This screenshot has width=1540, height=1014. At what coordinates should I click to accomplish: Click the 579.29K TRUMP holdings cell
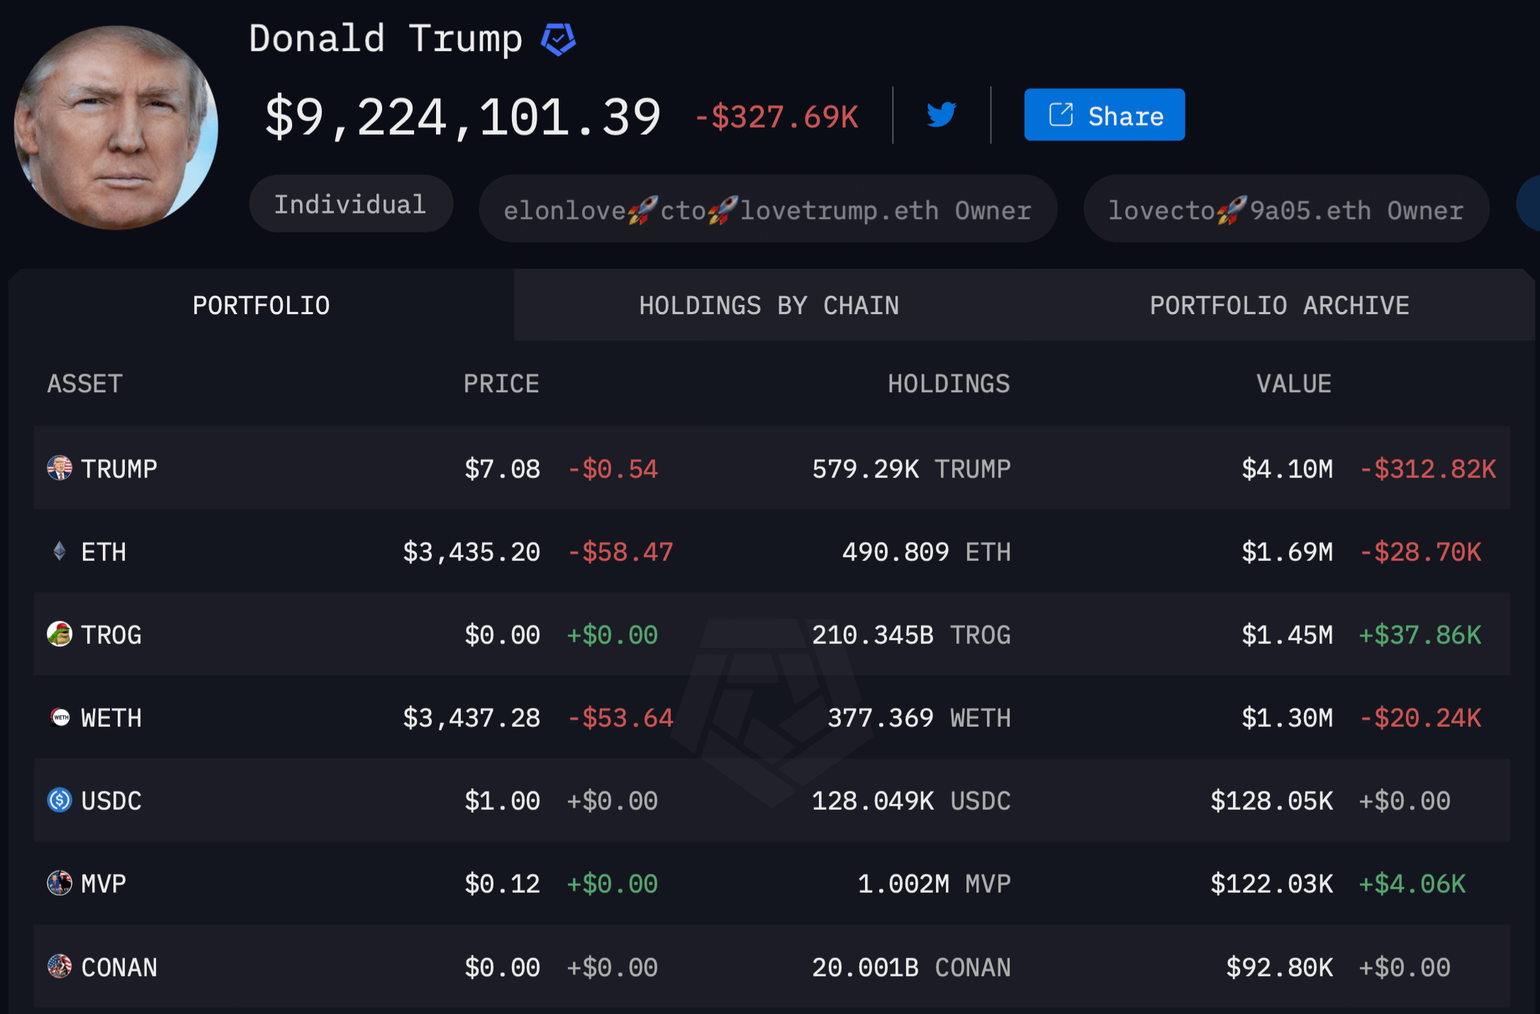point(911,469)
